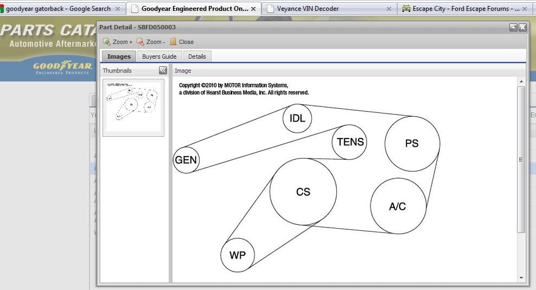Image resolution: width=536 pixels, height=290 pixels.
Task: Click the Close door icon in toolbar
Action: click(173, 42)
